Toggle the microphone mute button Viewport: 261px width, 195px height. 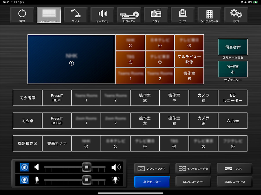pos(25,180)
